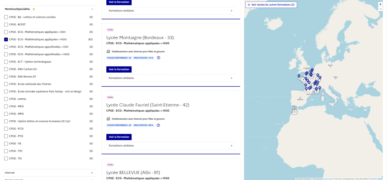
Task: Uncheck CPGE - ECG - Mathématiques appliquées + HGG
Action: coord(6,39)
